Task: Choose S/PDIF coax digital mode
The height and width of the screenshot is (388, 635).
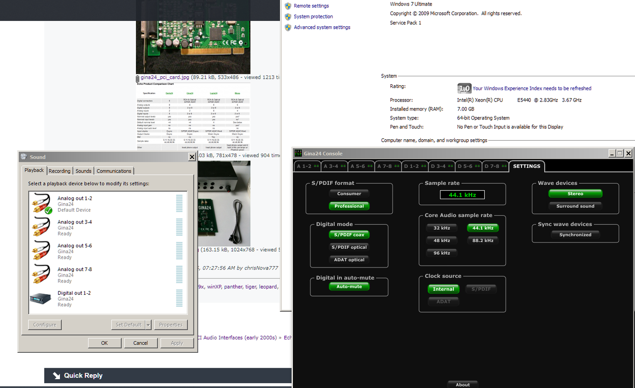Action: click(349, 235)
